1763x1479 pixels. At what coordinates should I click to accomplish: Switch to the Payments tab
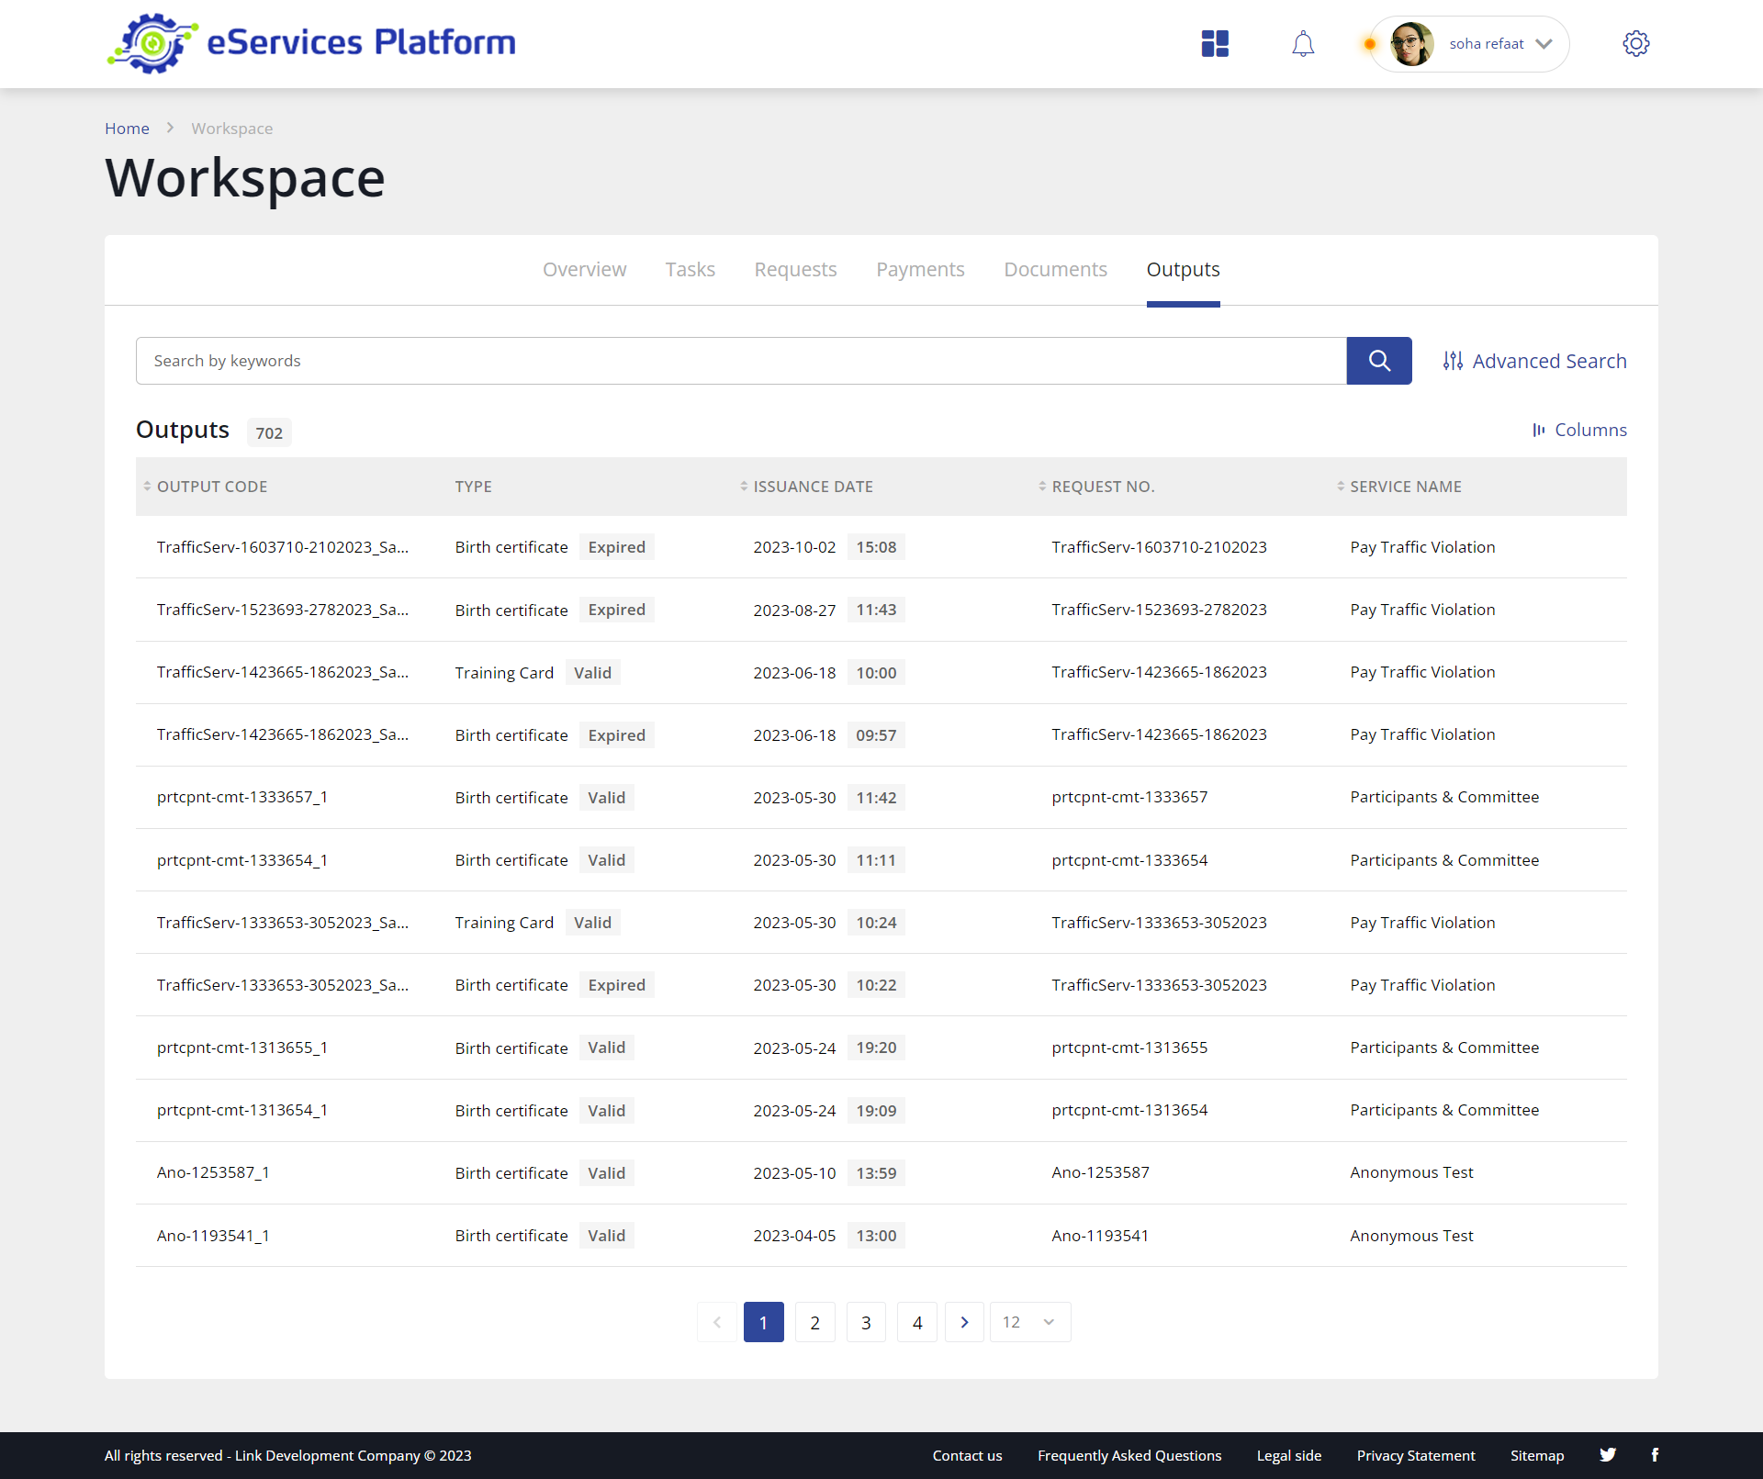pyautogui.click(x=920, y=269)
